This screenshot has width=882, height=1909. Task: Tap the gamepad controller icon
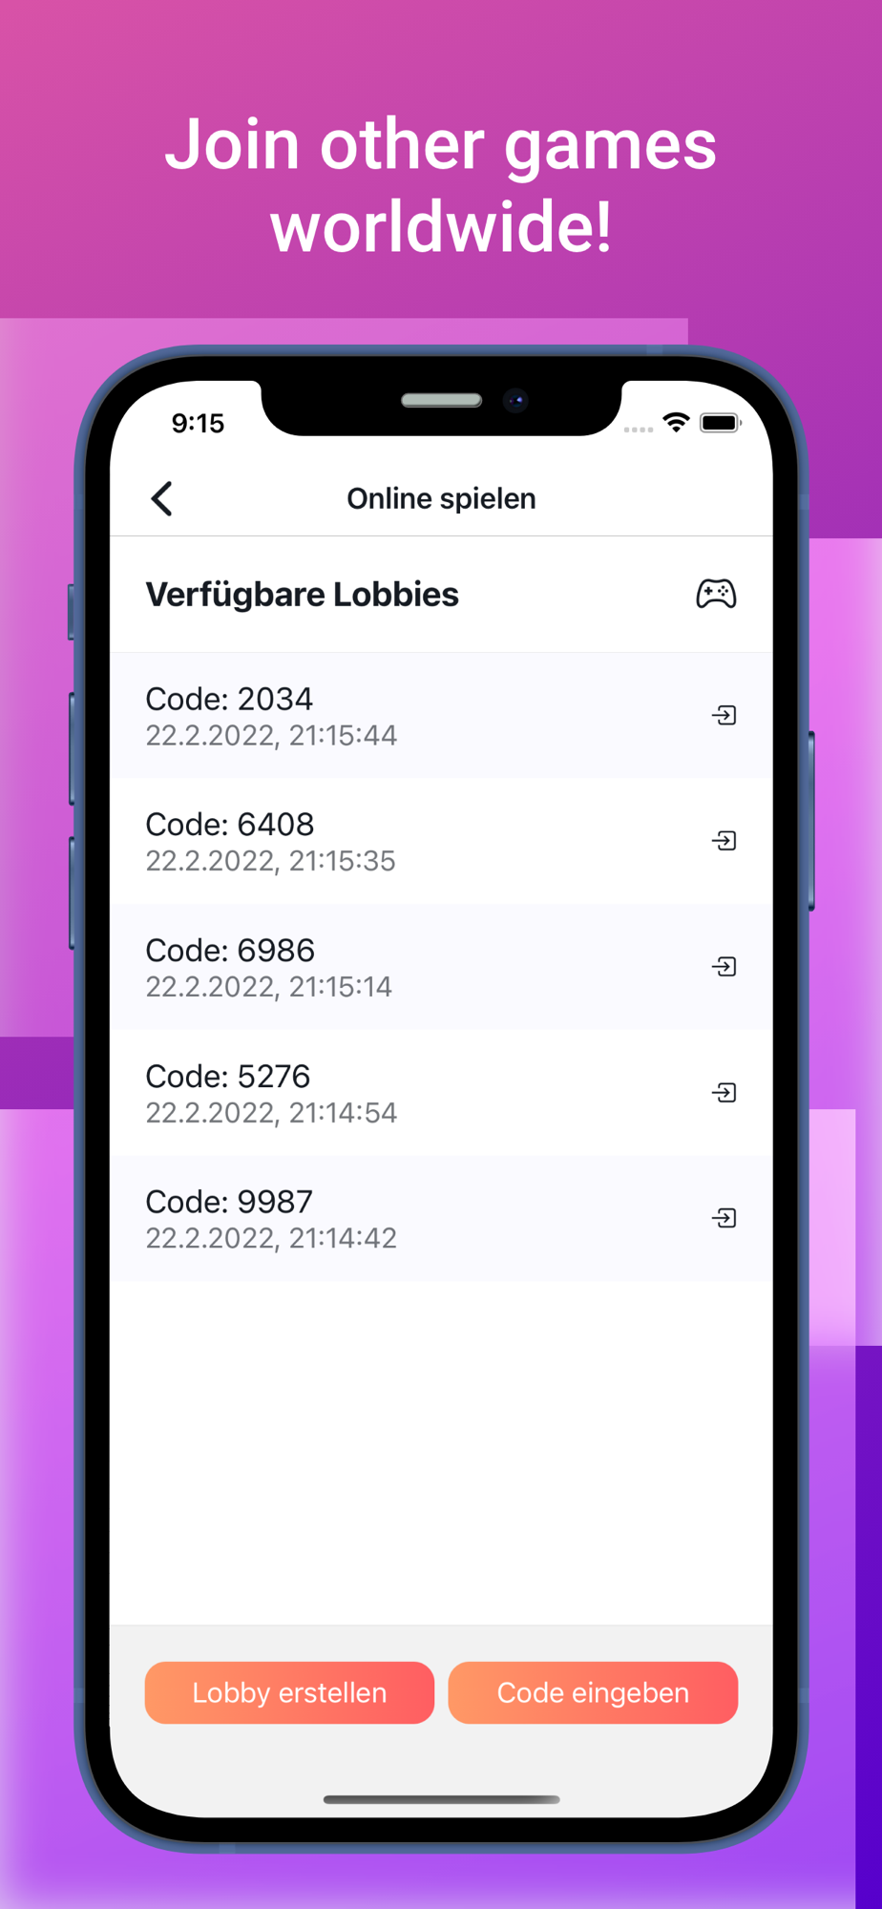716,594
